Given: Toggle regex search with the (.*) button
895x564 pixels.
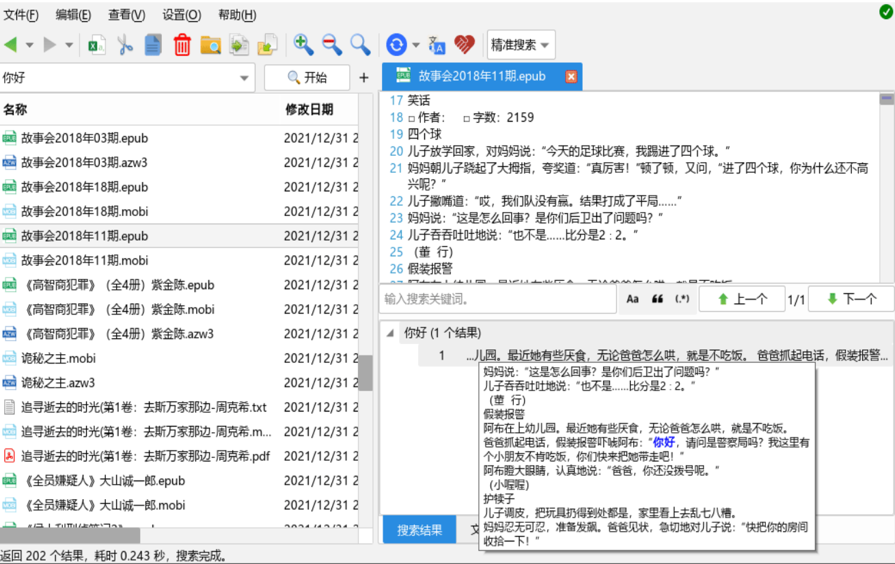Looking at the screenshot, I should (683, 298).
